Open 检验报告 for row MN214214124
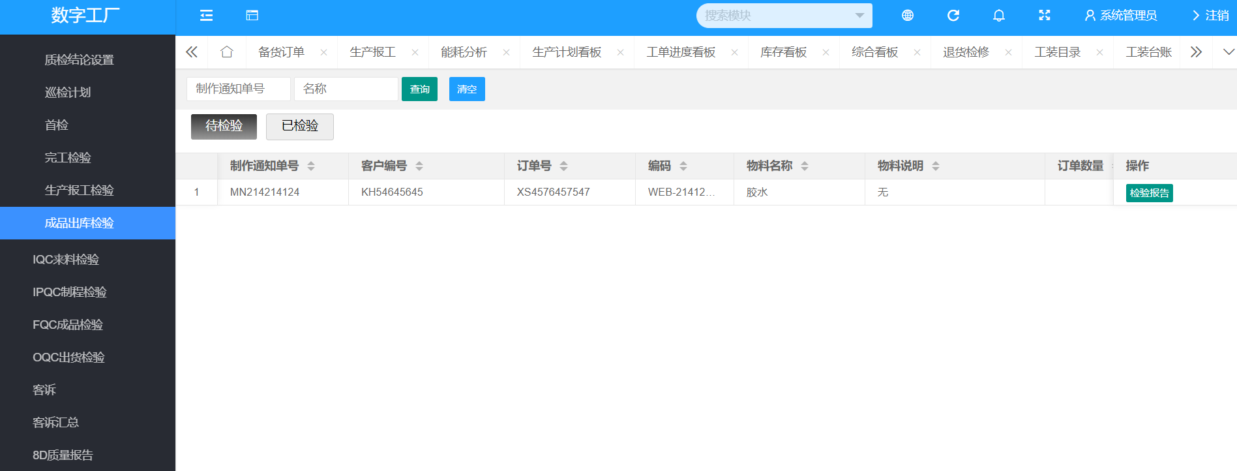 1149,193
